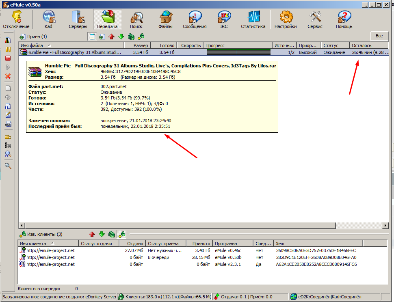Switch lower pane to downloading green arrow

coord(102,235)
